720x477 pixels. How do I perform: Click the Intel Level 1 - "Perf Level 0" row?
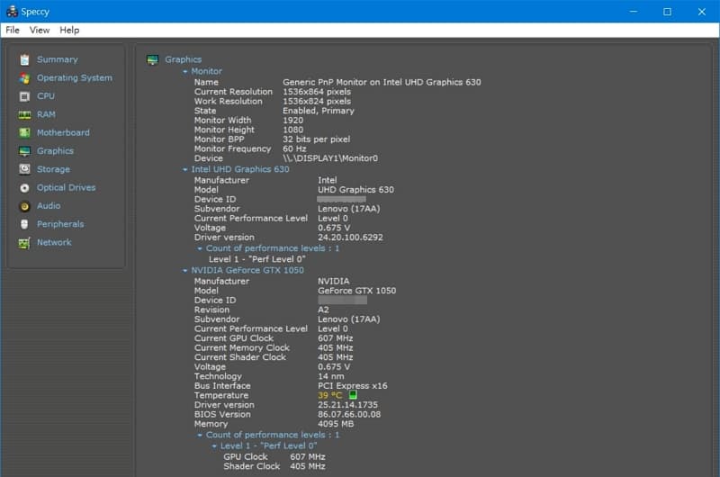[x=257, y=259]
